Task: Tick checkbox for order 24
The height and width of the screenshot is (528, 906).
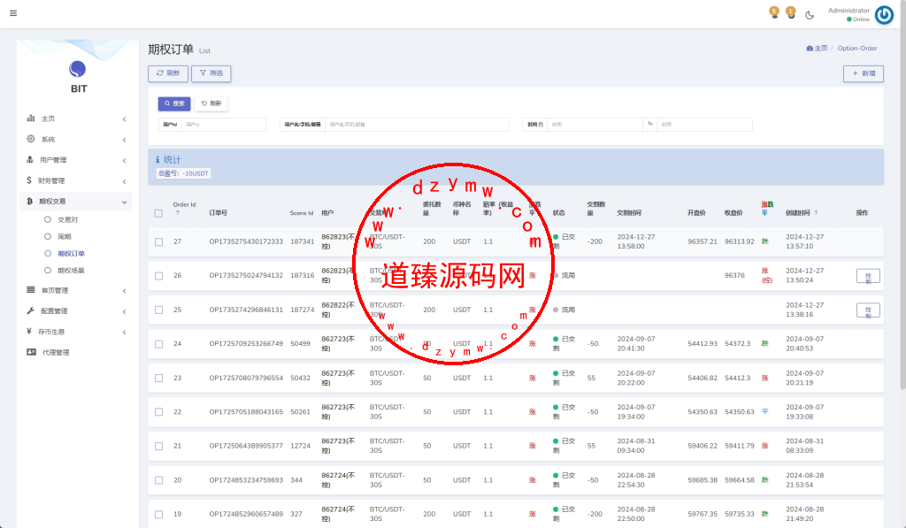Action: pos(159,344)
